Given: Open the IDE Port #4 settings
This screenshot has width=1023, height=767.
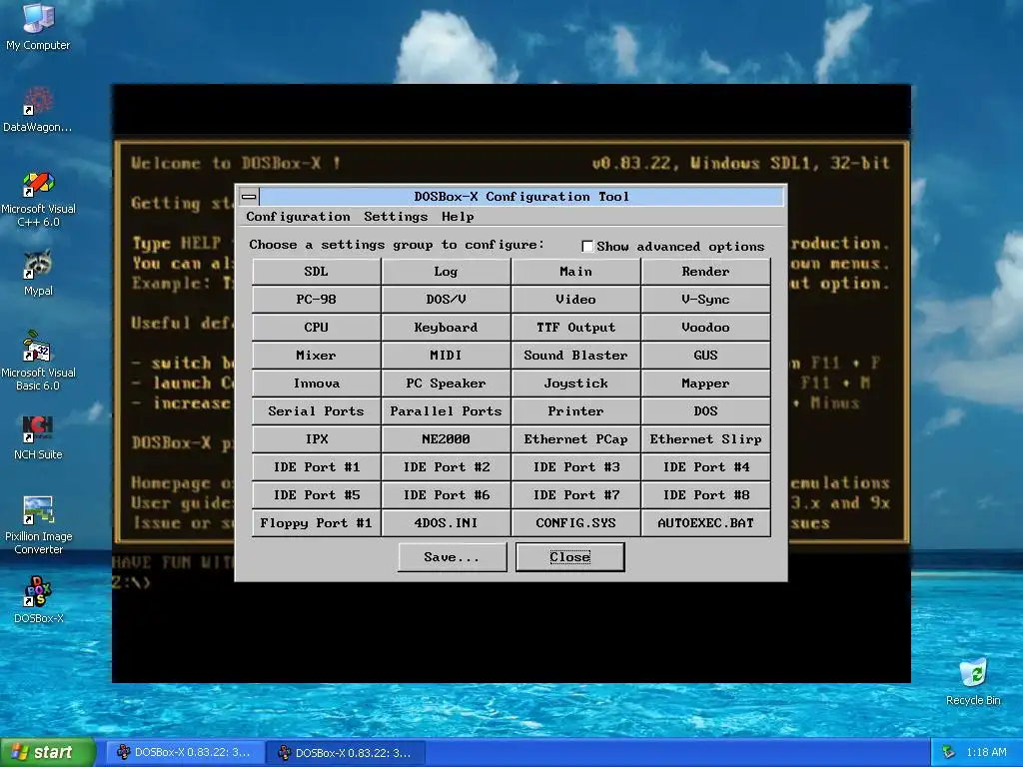Looking at the screenshot, I should click(705, 467).
